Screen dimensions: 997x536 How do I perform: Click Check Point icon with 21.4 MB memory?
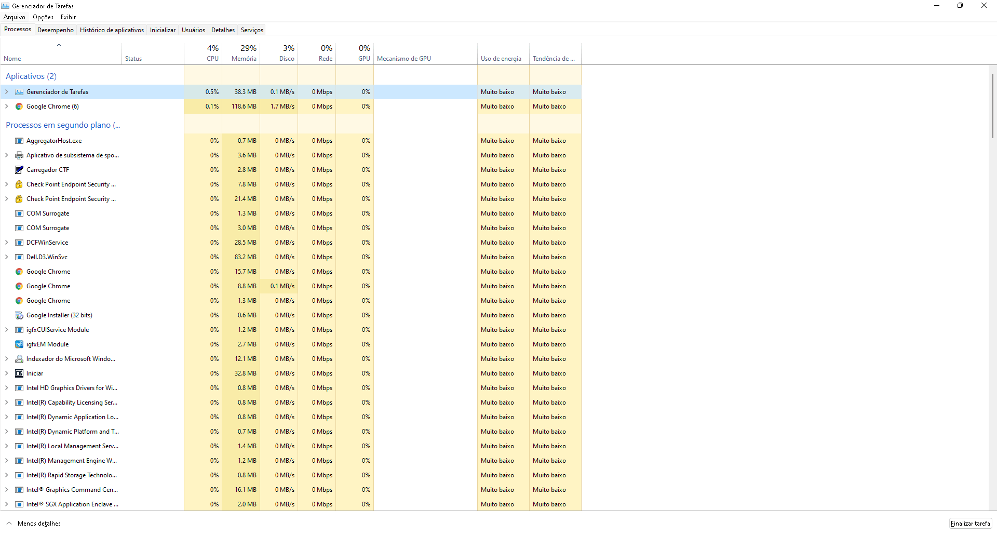coord(19,199)
